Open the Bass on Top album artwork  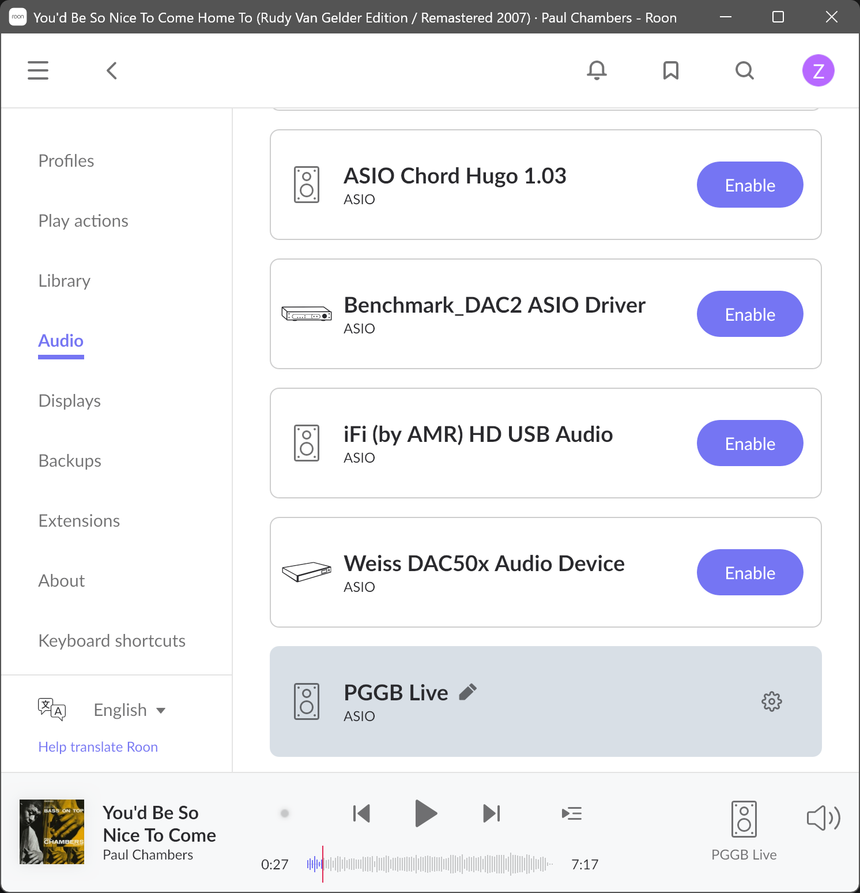coord(52,832)
